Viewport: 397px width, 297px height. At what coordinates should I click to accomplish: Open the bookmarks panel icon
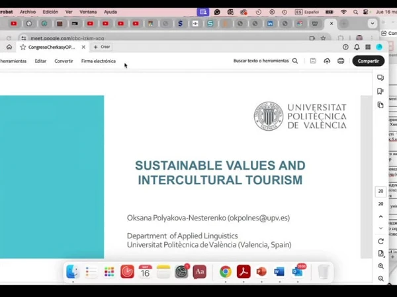click(380, 91)
